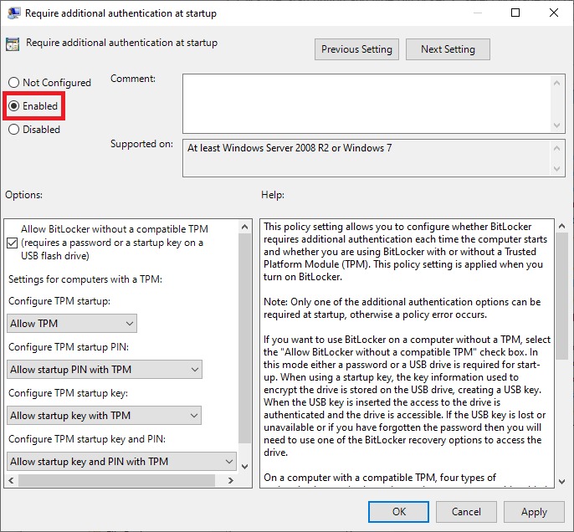Maximize the policy dialog window
574x532 pixels.
click(x=515, y=13)
